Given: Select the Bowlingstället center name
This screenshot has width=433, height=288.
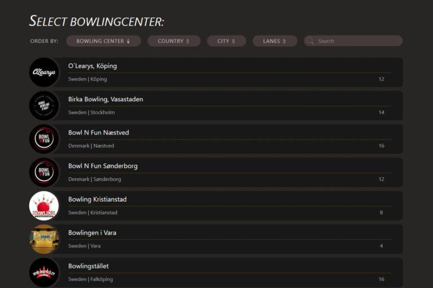Looking at the screenshot, I should (89, 266).
